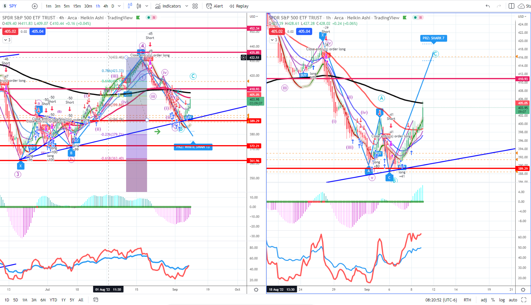Screen dimensions: 531x305
Task: Redo the chart action
Action: click(x=499, y=6)
